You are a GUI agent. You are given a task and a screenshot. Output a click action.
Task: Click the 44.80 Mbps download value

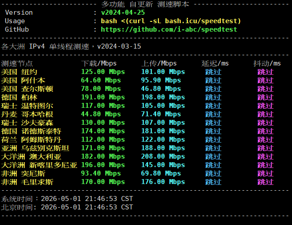tap(101, 114)
